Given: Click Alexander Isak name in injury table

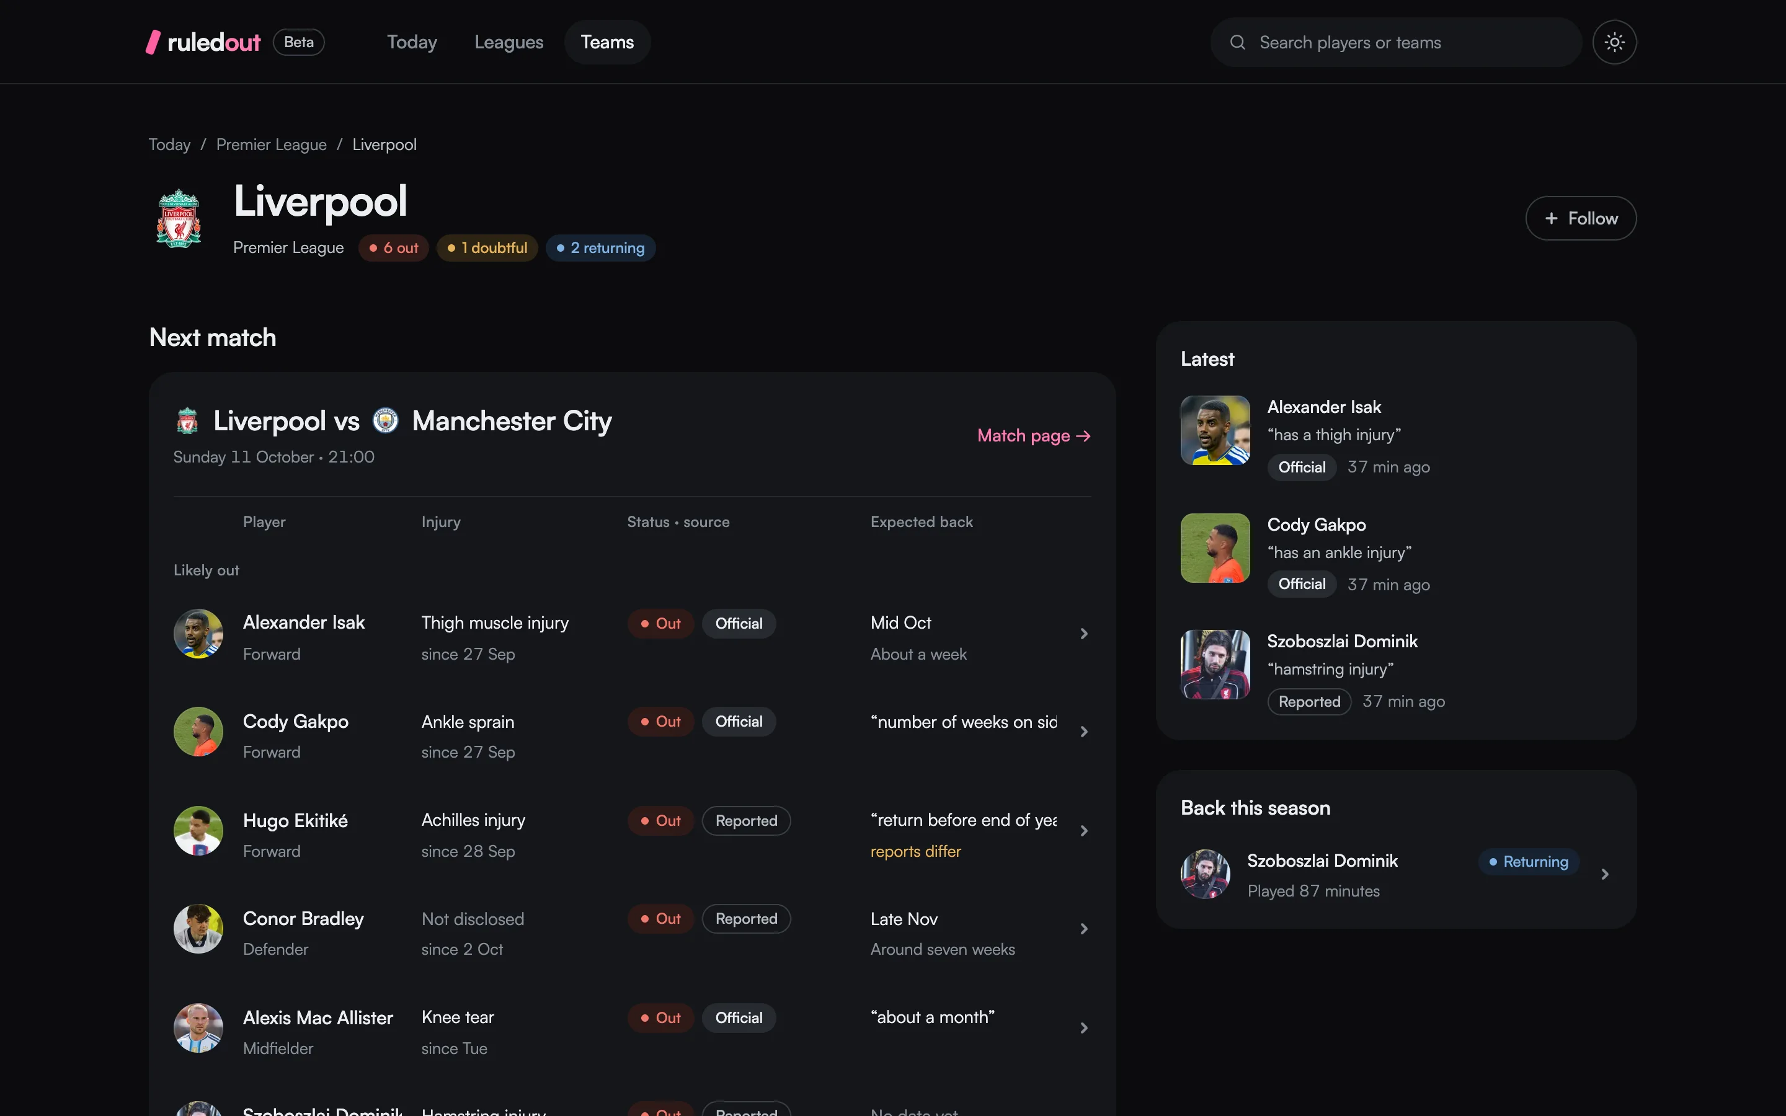Looking at the screenshot, I should (x=303, y=622).
